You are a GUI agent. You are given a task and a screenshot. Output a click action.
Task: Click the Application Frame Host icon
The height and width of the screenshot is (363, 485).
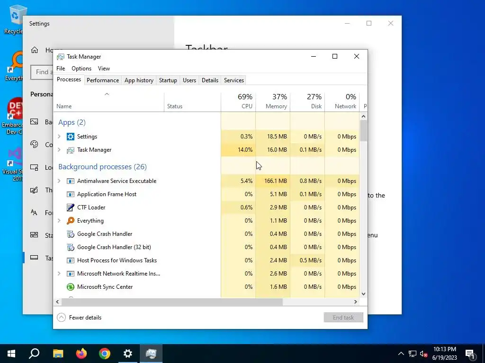tap(71, 194)
